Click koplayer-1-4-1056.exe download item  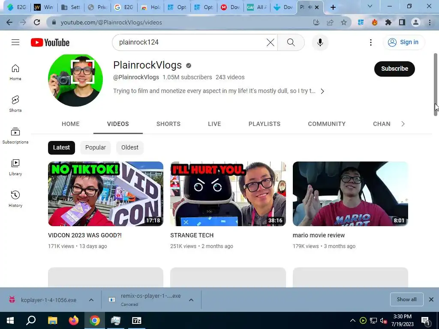48,300
